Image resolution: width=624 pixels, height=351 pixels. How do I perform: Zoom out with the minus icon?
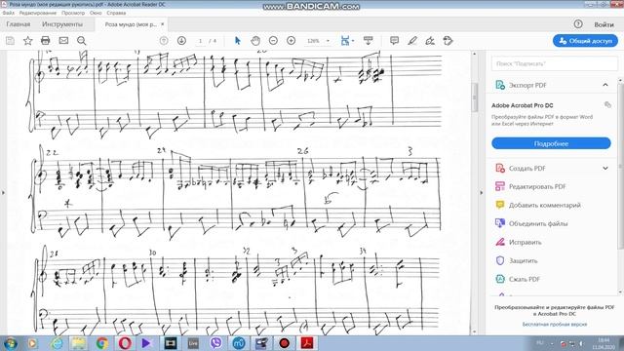(x=273, y=41)
